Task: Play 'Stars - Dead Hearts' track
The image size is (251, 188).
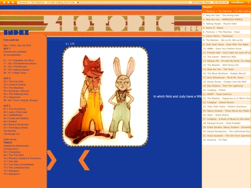Action: pos(226,115)
